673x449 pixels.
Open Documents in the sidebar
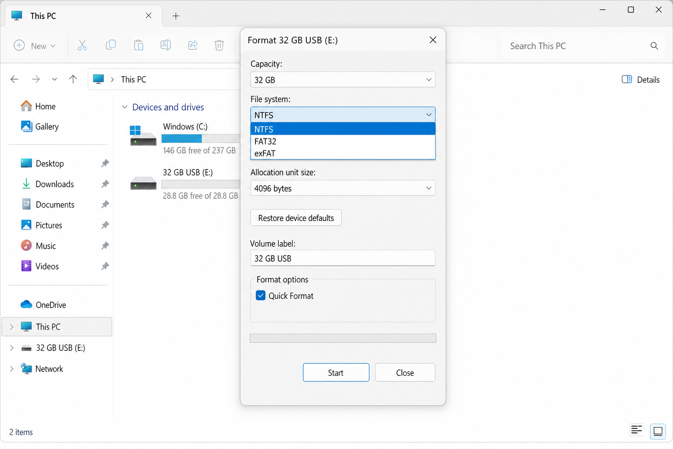click(x=48, y=205)
